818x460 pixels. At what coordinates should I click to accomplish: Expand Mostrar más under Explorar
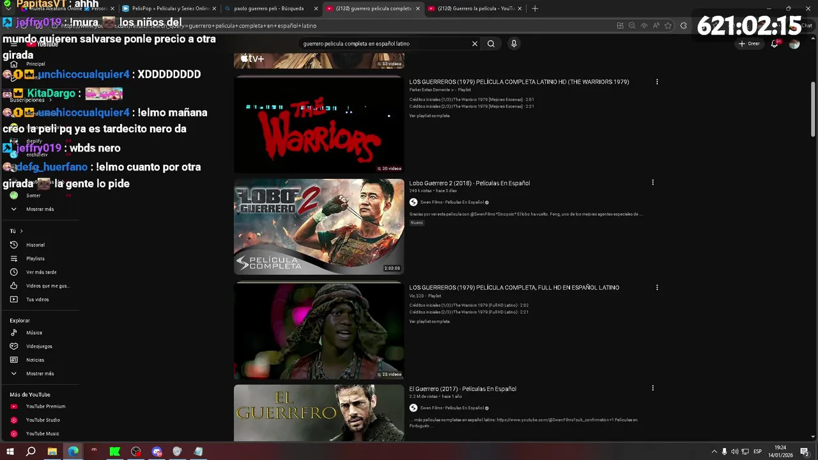40,374
